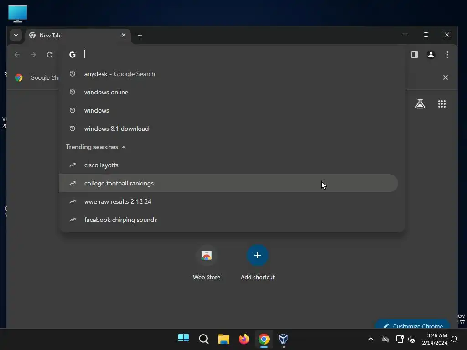Open the Google apps grid icon
Screen dimensions: 467x350
tap(442, 104)
